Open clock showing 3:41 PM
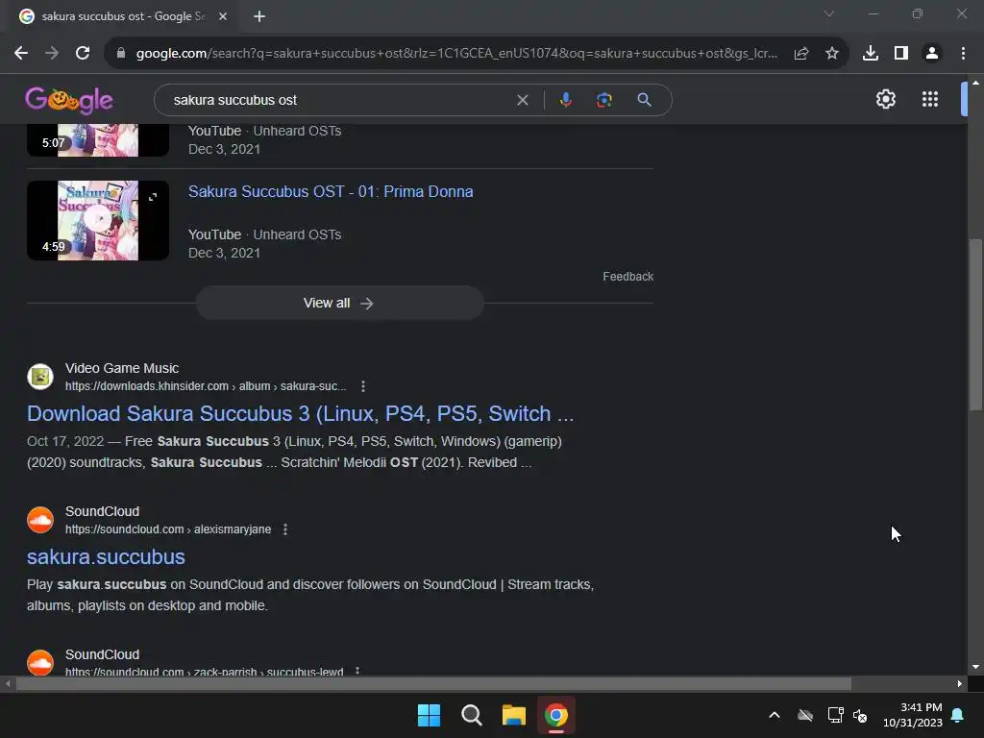 click(x=913, y=715)
